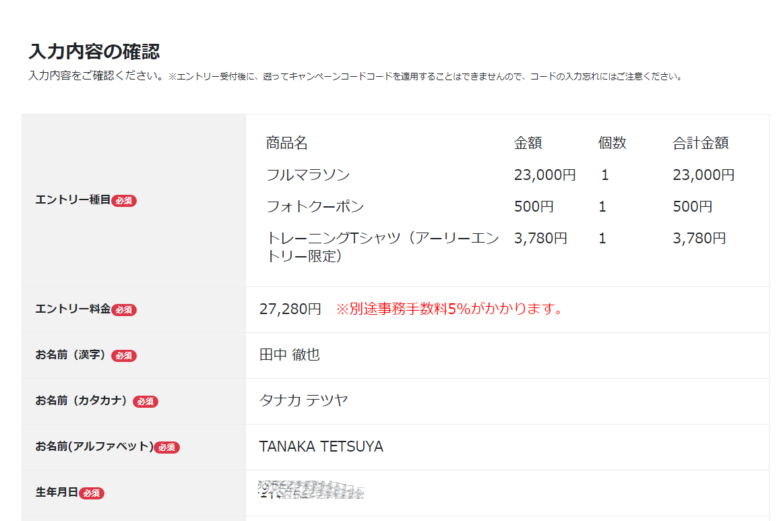Click the 必須 badge beside エントリー料金

pyautogui.click(x=124, y=310)
